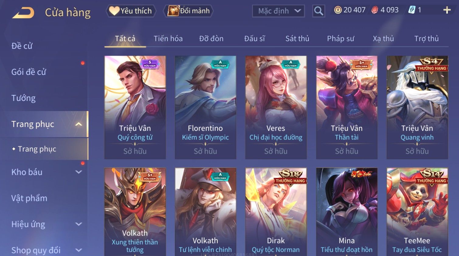This screenshot has width=459, height=256.
Task: Collapse the Trang phục sidebar section
Action: [79, 124]
